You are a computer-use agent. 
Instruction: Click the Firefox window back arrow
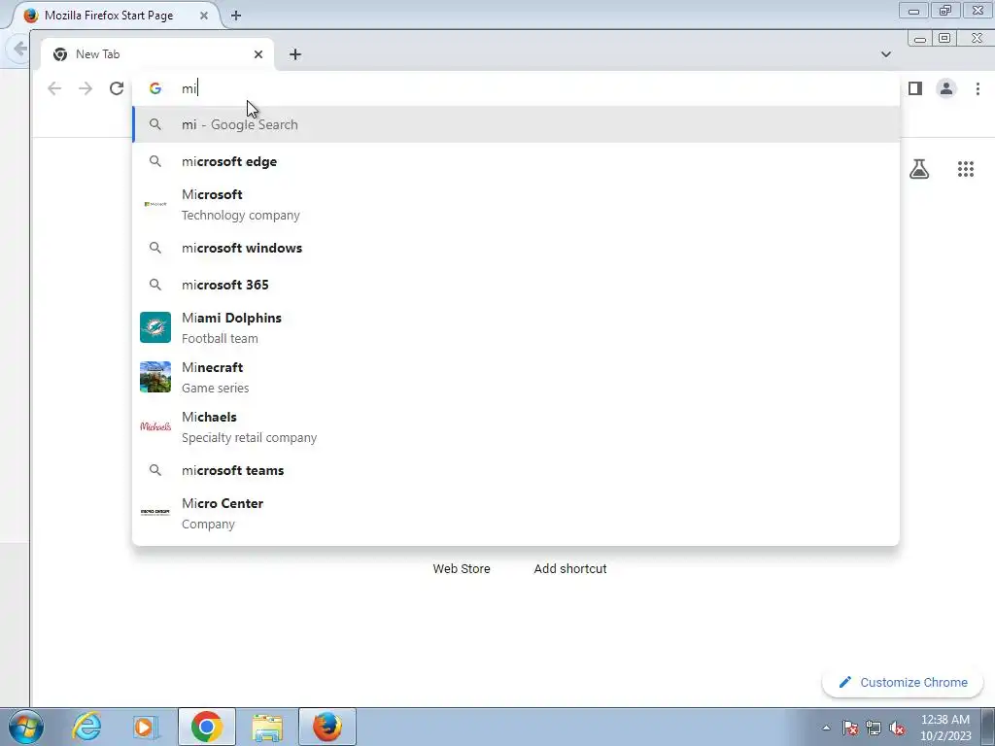point(20,49)
